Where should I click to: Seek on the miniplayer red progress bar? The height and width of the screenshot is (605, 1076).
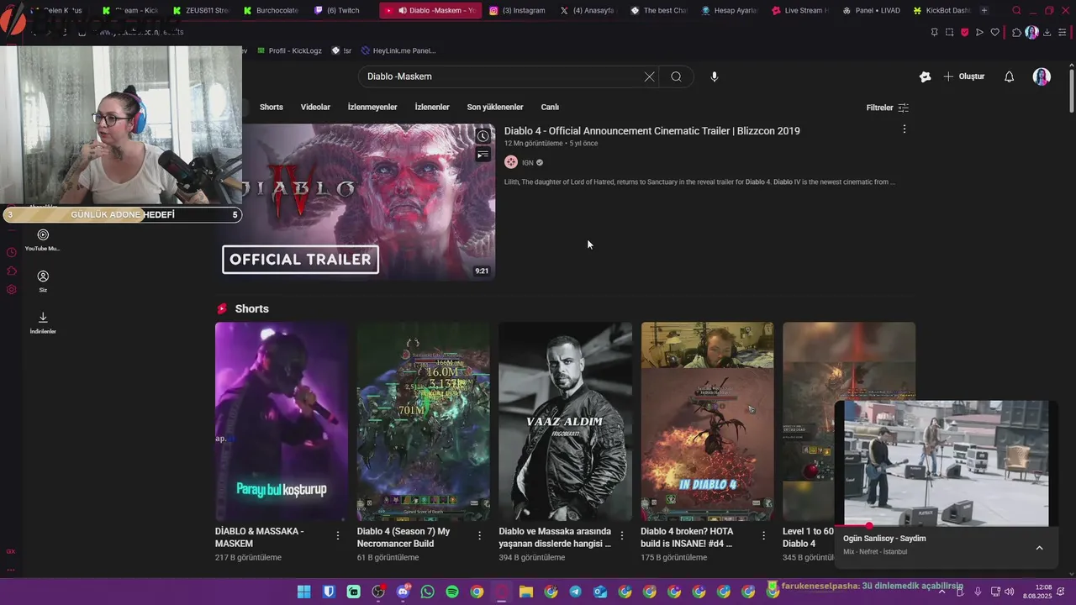click(x=946, y=526)
